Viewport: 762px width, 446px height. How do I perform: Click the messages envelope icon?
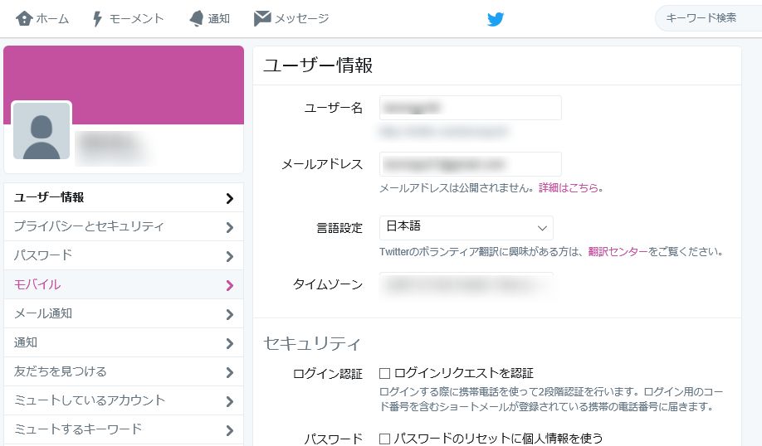point(262,18)
